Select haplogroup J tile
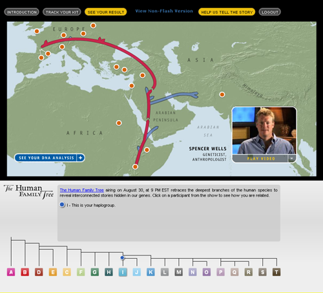The width and height of the screenshot is (323, 293). click(x=137, y=272)
